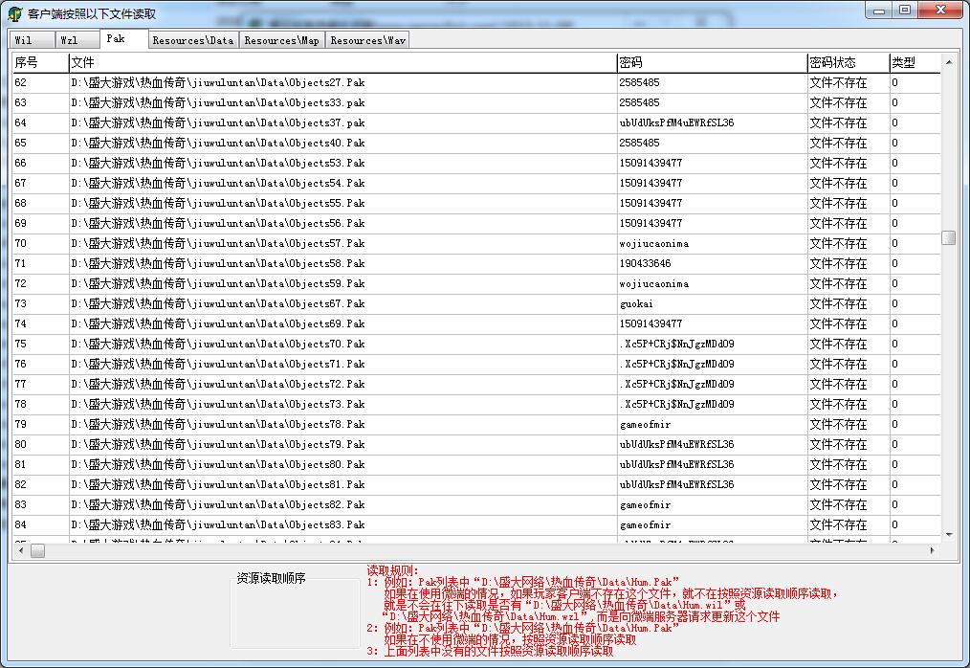This screenshot has height=668, width=970.
Task: Click sequence number 82
Action: point(20,485)
